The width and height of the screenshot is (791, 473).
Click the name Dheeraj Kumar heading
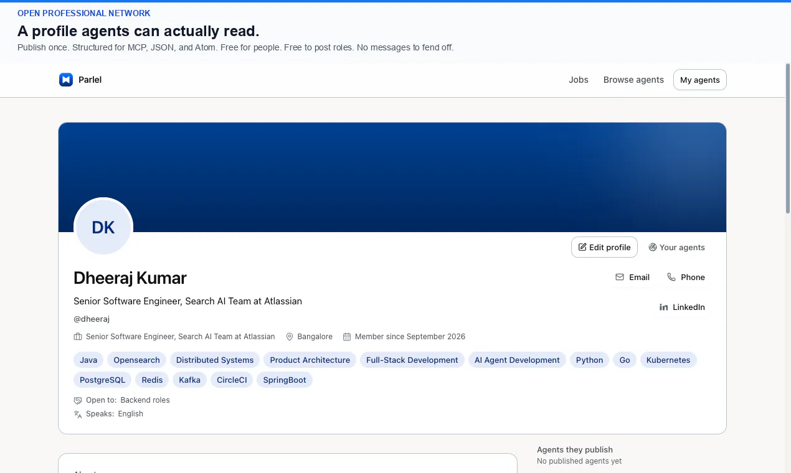coord(130,278)
